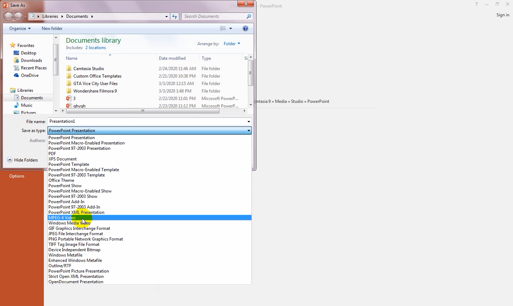Select Enhanced Windows Metafile format
513x306 pixels.
(150, 260)
